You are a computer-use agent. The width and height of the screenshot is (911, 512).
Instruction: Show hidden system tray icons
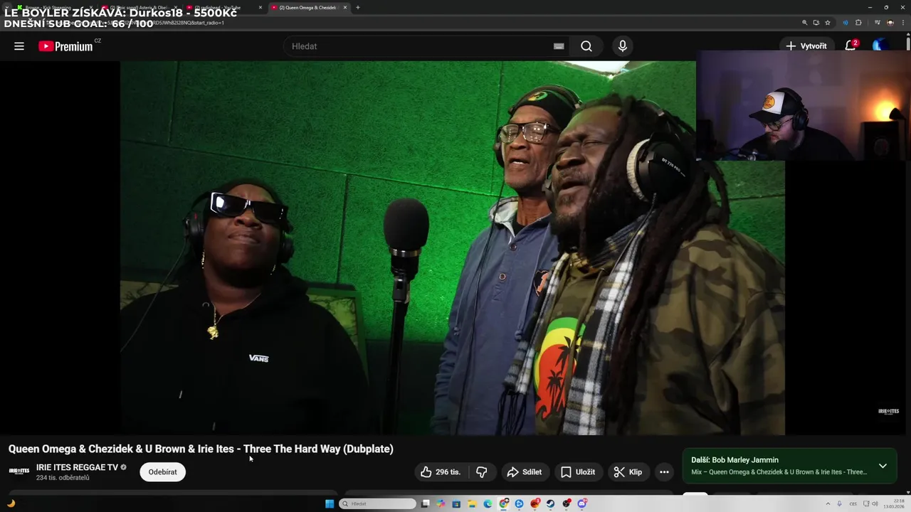(x=828, y=503)
